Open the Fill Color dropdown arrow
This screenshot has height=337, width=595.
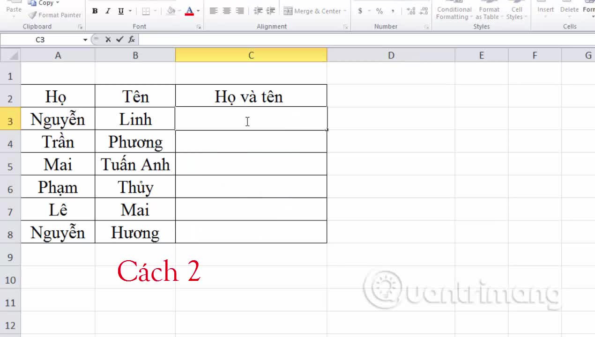tap(180, 11)
